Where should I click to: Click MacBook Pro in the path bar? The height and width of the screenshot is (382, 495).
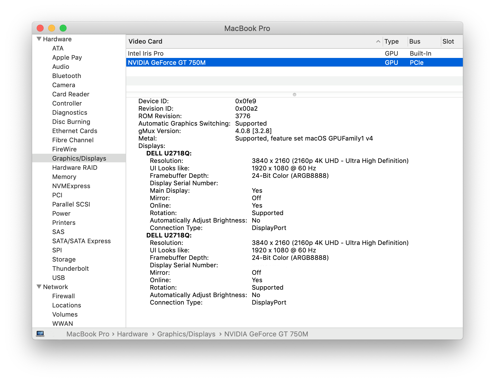pyautogui.click(x=88, y=334)
